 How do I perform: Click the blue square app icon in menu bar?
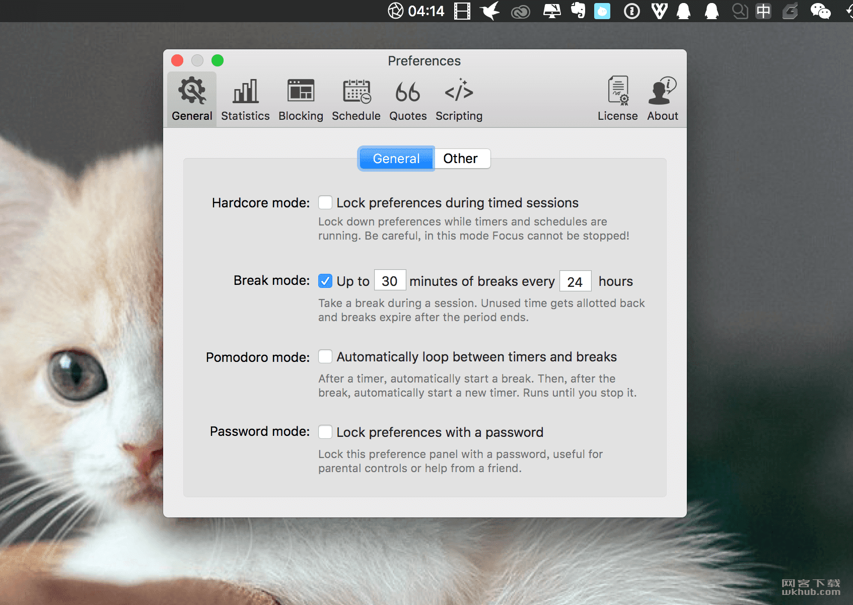coord(602,11)
